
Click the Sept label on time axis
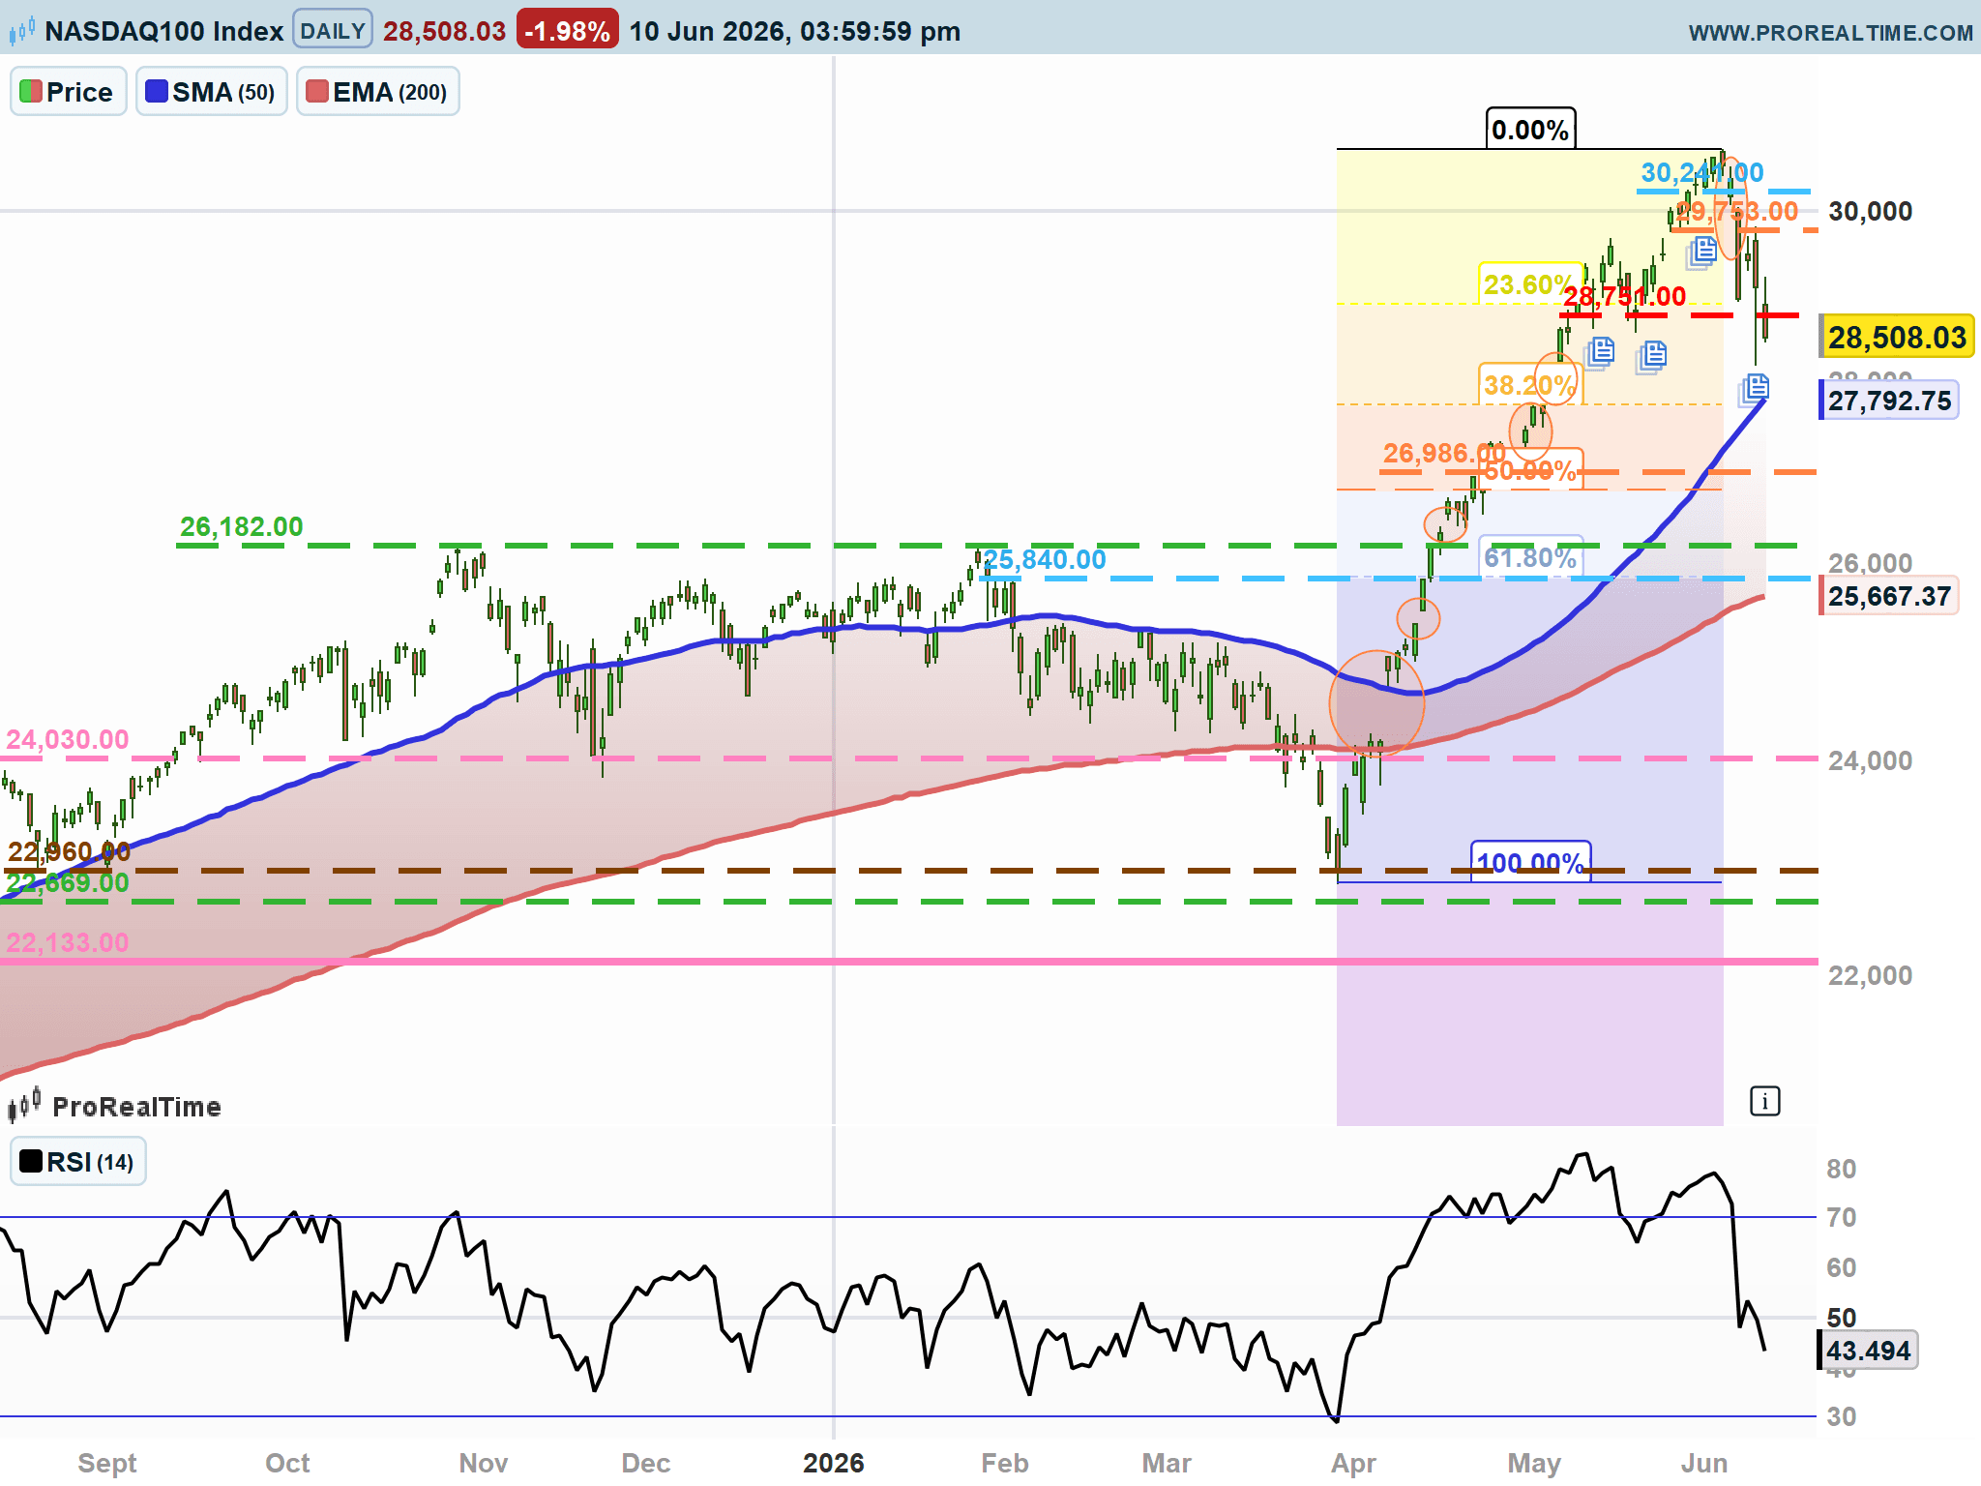pyautogui.click(x=107, y=1464)
